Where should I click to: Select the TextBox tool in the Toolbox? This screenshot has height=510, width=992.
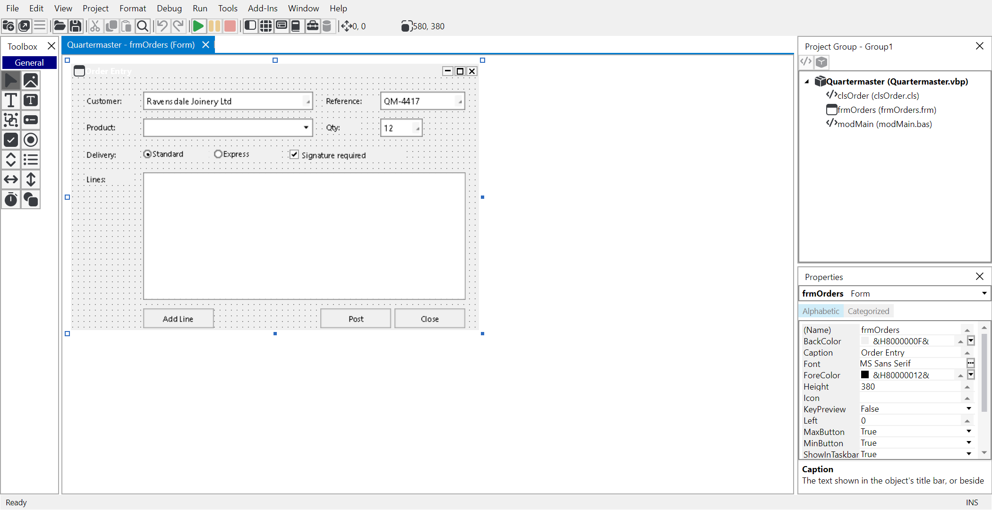(x=31, y=101)
